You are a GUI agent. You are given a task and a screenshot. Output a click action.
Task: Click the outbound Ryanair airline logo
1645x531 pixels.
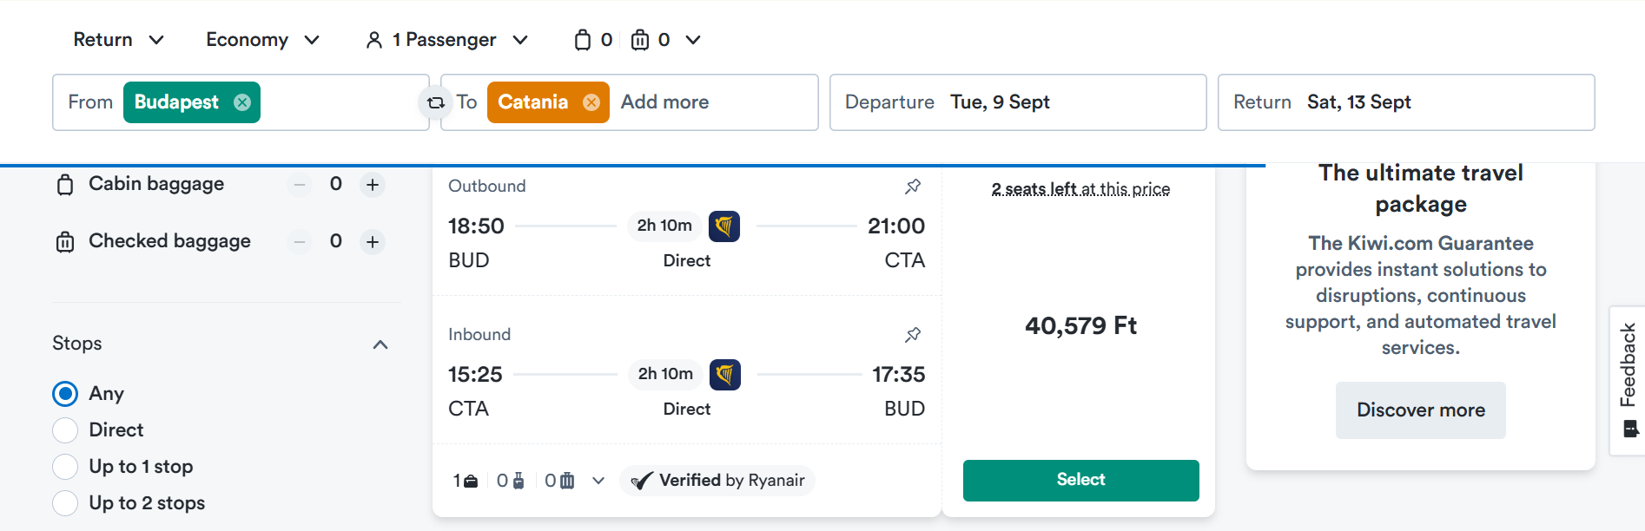(724, 226)
